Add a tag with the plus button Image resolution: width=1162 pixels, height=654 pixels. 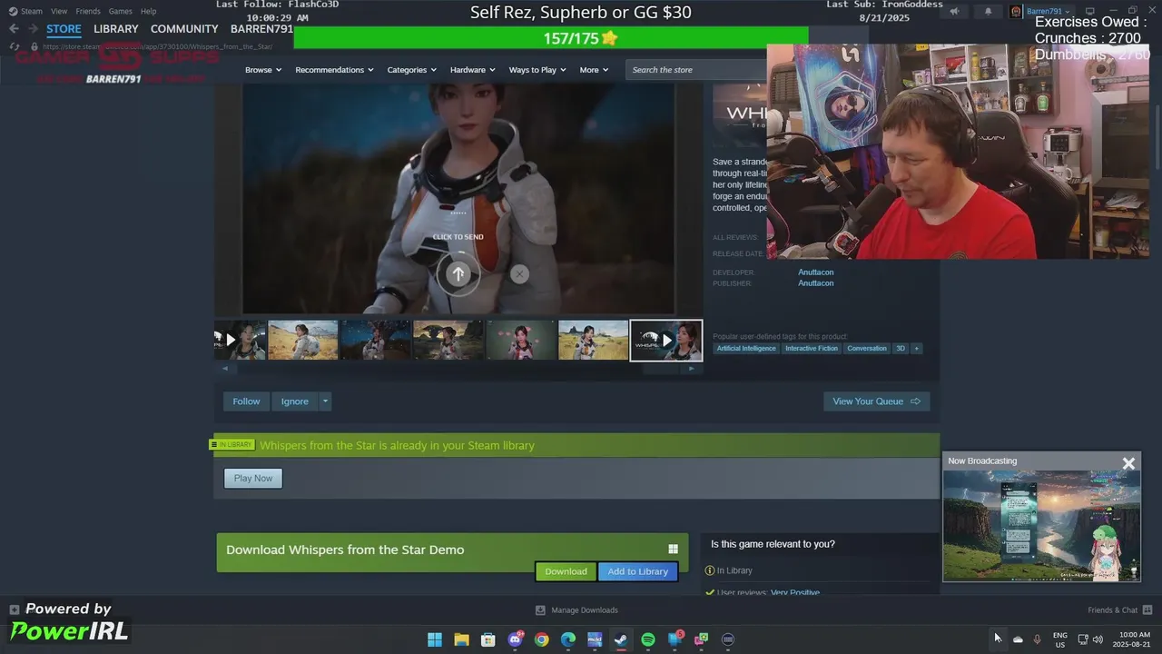pyautogui.click(x=916, y=349)
